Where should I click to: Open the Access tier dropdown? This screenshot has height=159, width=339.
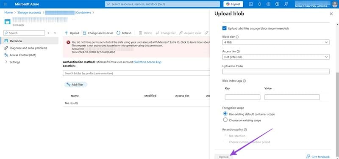(x=276, y=57)
